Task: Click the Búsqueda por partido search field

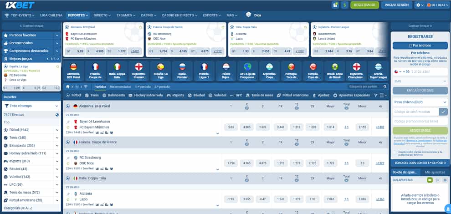Action: (x=365, y=87)
